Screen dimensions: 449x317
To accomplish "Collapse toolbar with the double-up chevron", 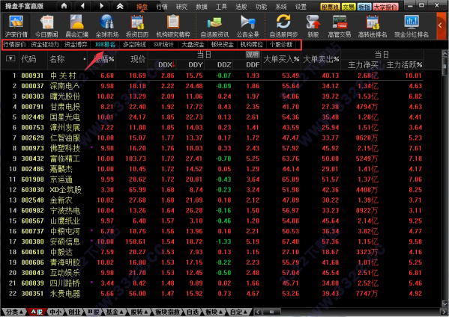I will point(120,6).
